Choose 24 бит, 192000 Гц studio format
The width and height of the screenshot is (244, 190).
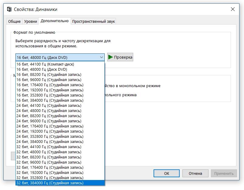coord(50,131)
